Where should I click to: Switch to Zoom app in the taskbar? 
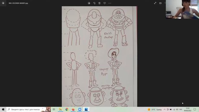[80, 109]
